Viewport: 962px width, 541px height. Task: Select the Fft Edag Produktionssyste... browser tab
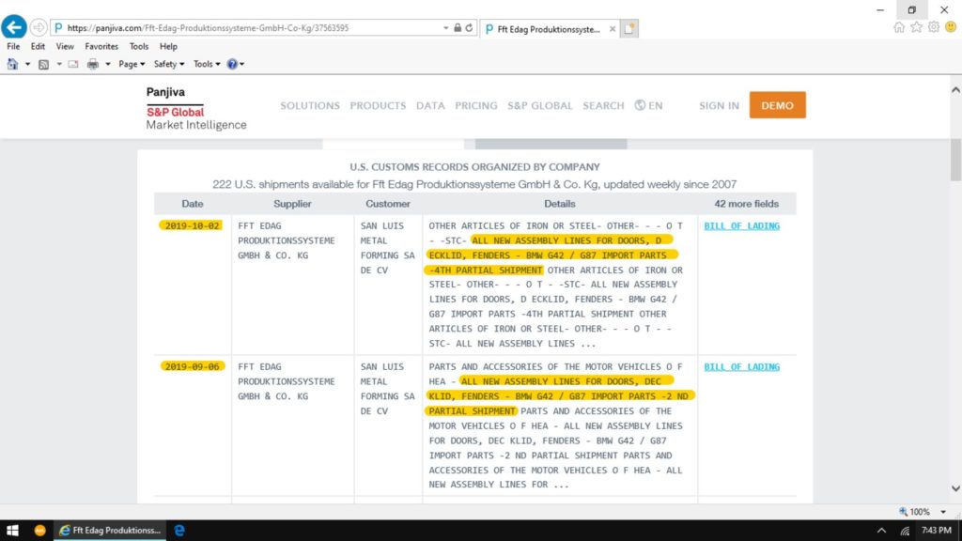(549, 29)
